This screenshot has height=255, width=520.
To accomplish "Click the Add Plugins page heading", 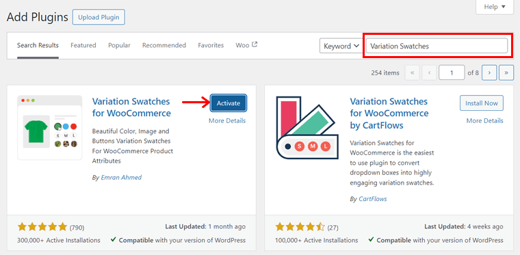I will 37,17.
